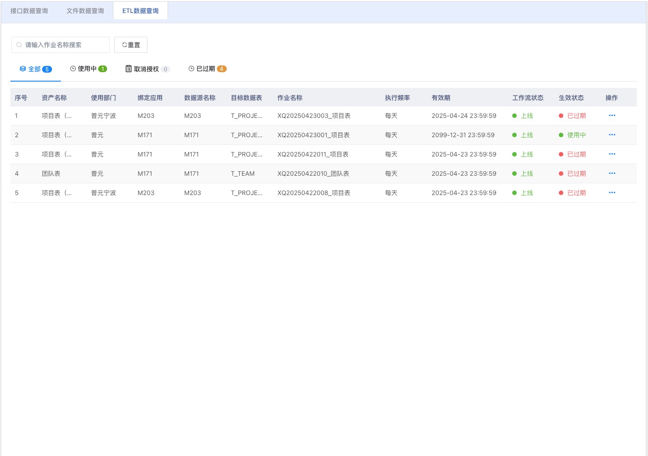Screen dimensions: 648x456
Task: Click the 作业名称 column header
Action: 290,98
